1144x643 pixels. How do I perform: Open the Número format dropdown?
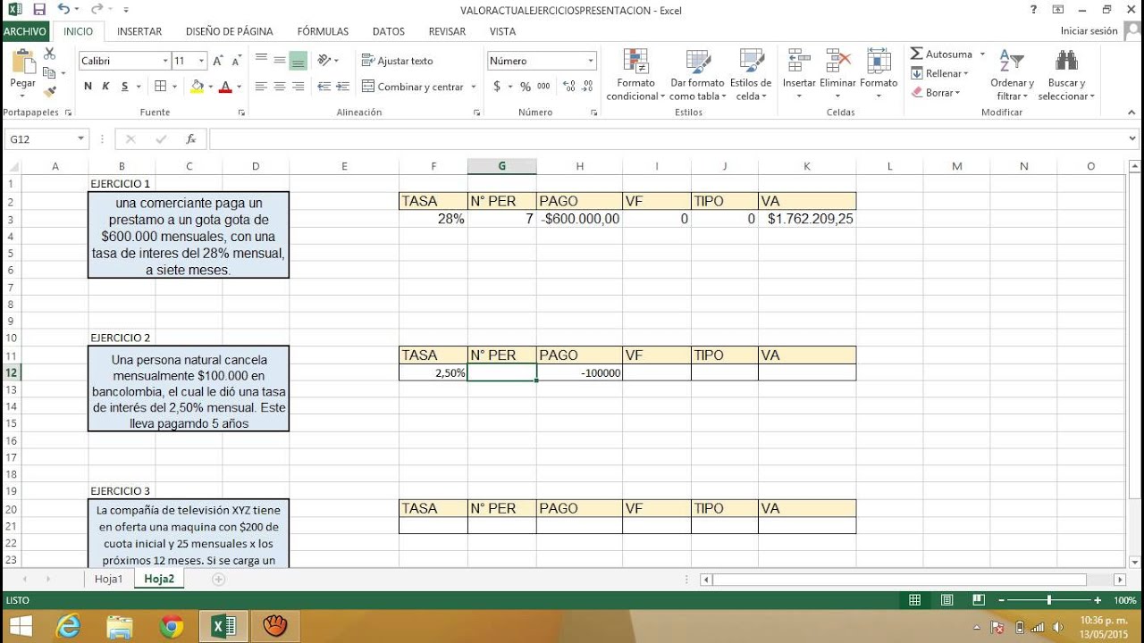591,61
